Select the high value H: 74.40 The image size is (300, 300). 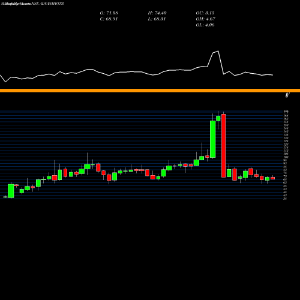[157, 13]
